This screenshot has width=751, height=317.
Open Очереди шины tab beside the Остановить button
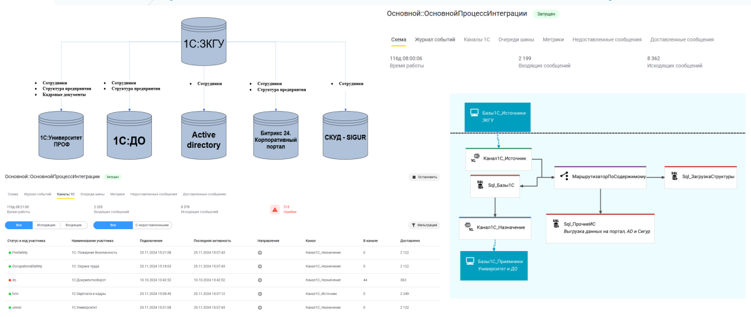point(93,194)
